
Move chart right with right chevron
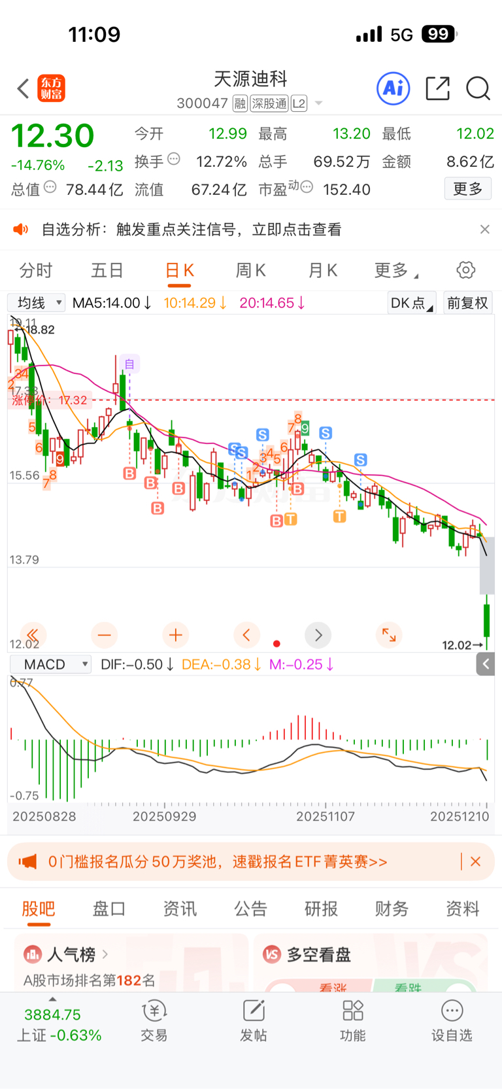click(318, 634)
